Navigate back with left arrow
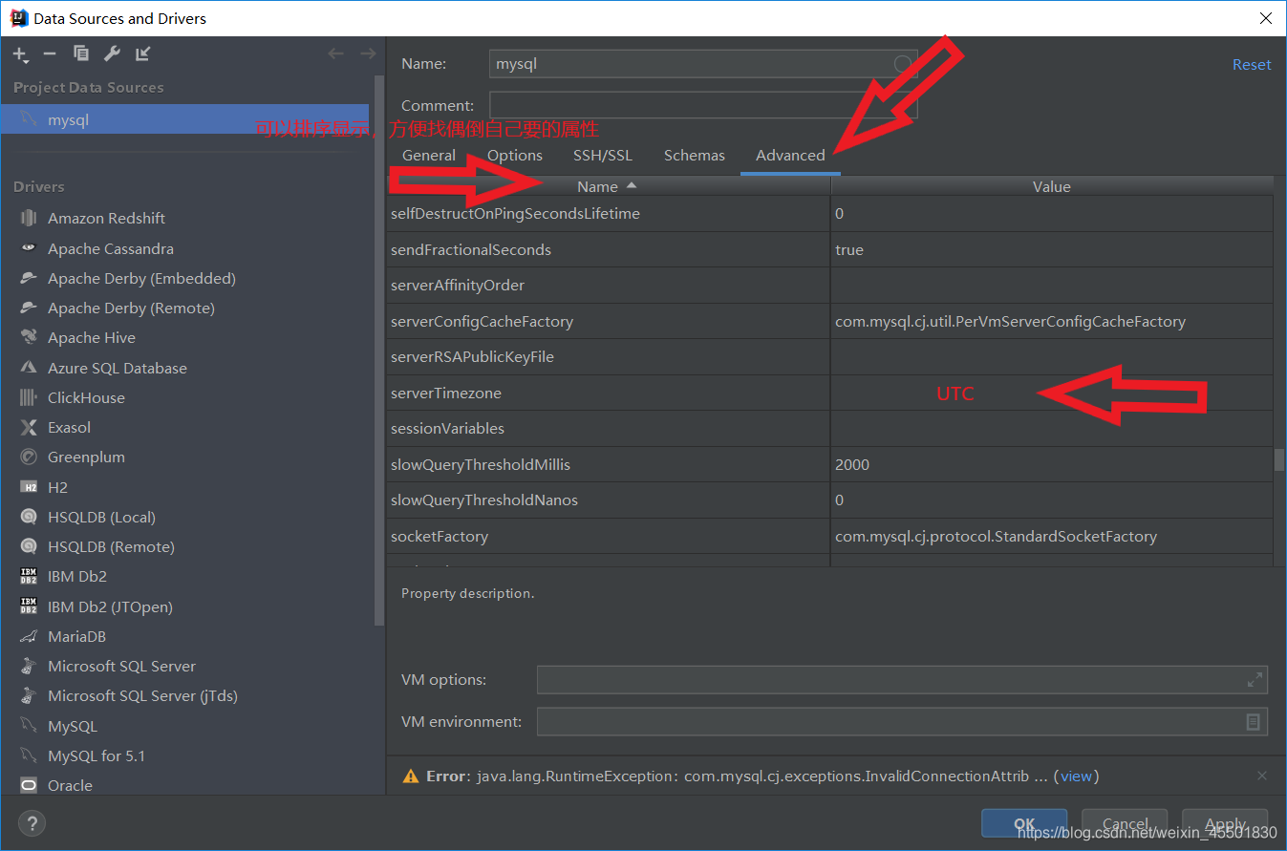 coord(335,53)
